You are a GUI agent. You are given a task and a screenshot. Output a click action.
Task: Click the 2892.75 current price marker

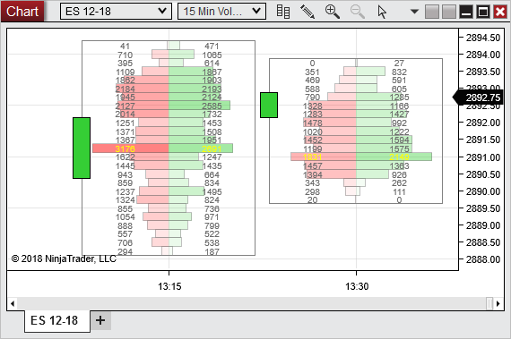point(479,97)
